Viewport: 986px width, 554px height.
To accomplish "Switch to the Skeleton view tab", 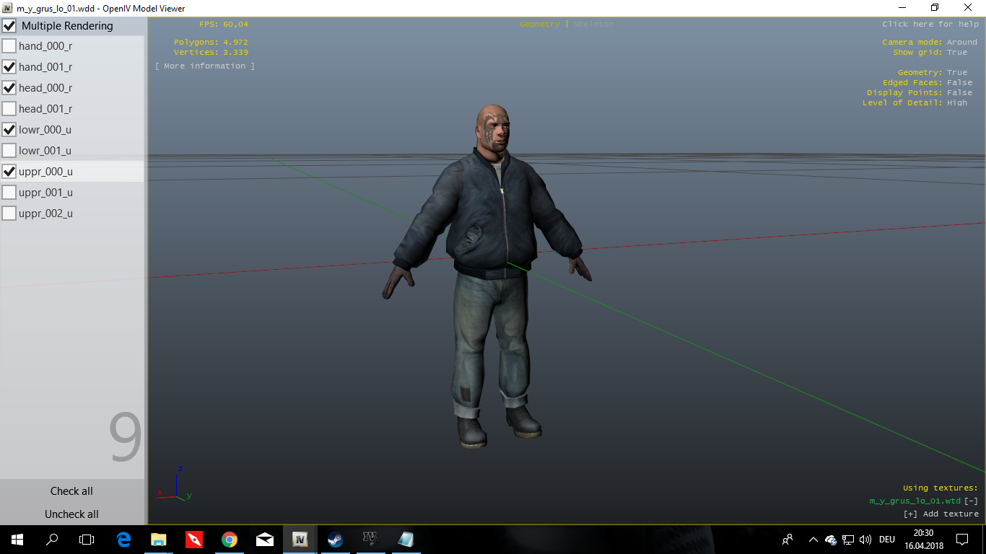I will (593, 25).
